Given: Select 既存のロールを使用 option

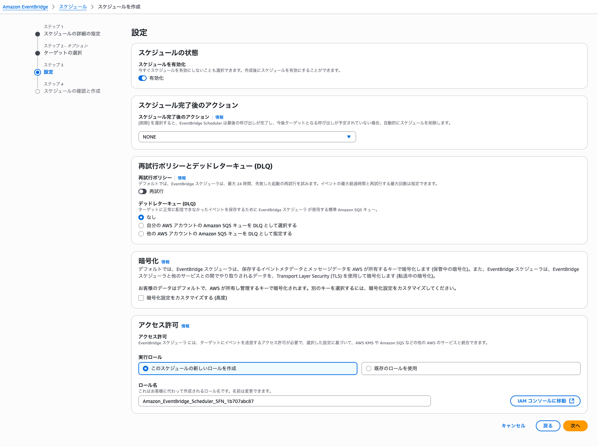Looking at the screenshot, I should click(x=369, y=369).
